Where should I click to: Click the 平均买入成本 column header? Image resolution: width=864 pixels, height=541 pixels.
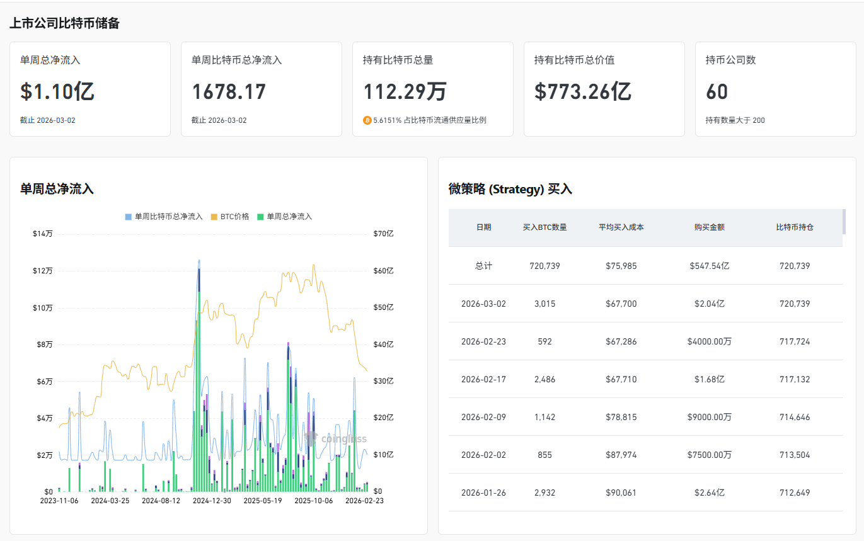coord(621,227)
